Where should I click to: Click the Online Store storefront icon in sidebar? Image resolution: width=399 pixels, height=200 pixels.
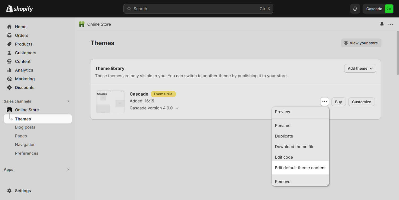pos(9,110)
